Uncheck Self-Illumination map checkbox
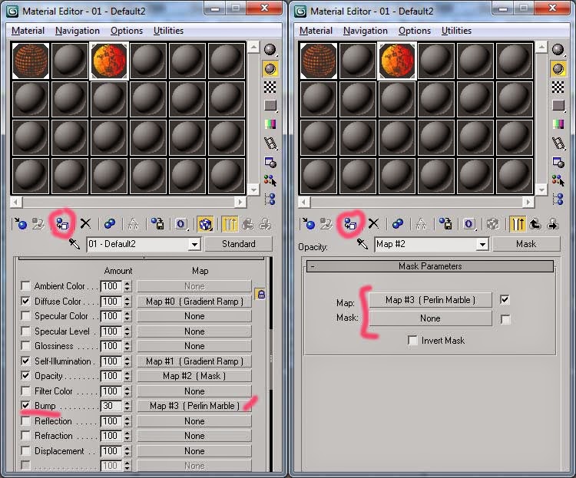 [x=25, y=361]
